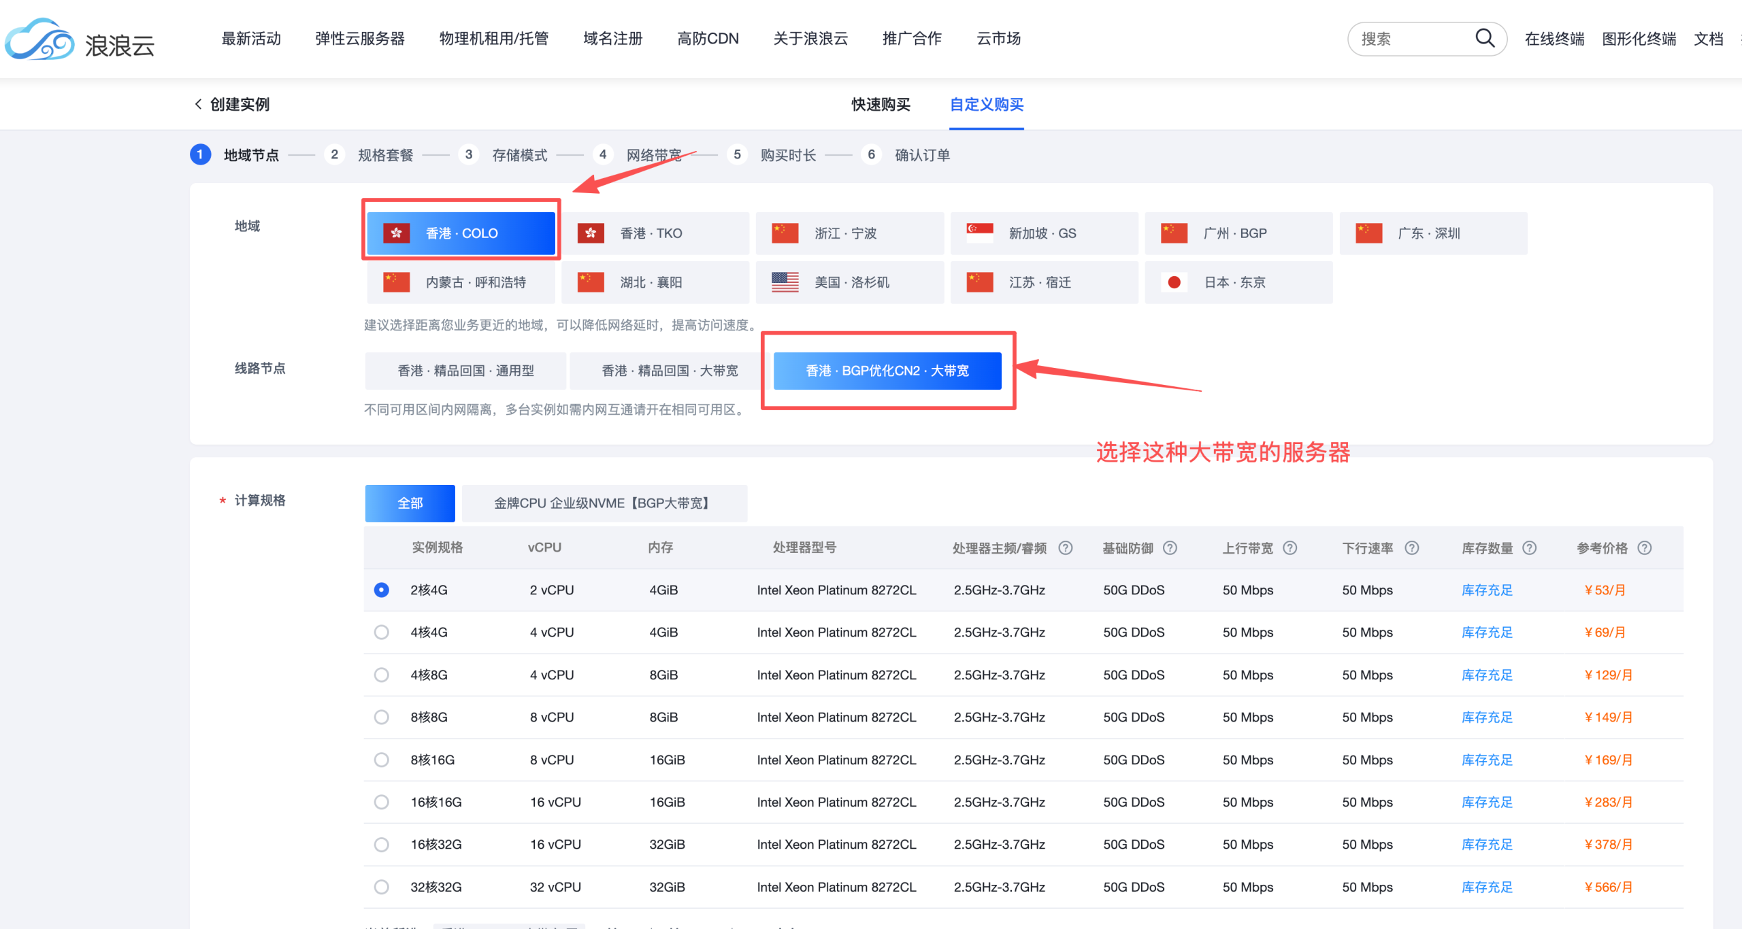Switch to 快速购买 tab

pos(881,104)
